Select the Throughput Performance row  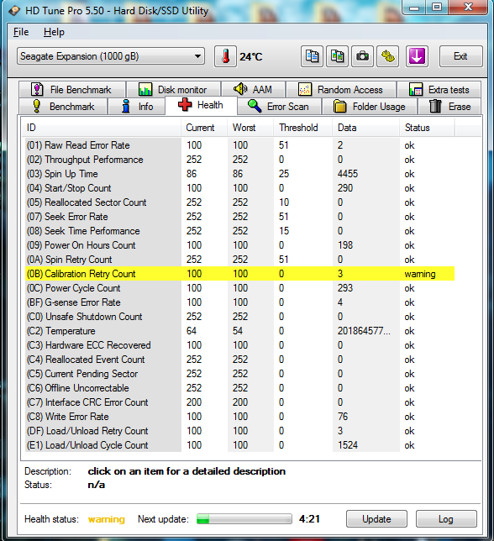pos(239,160)
